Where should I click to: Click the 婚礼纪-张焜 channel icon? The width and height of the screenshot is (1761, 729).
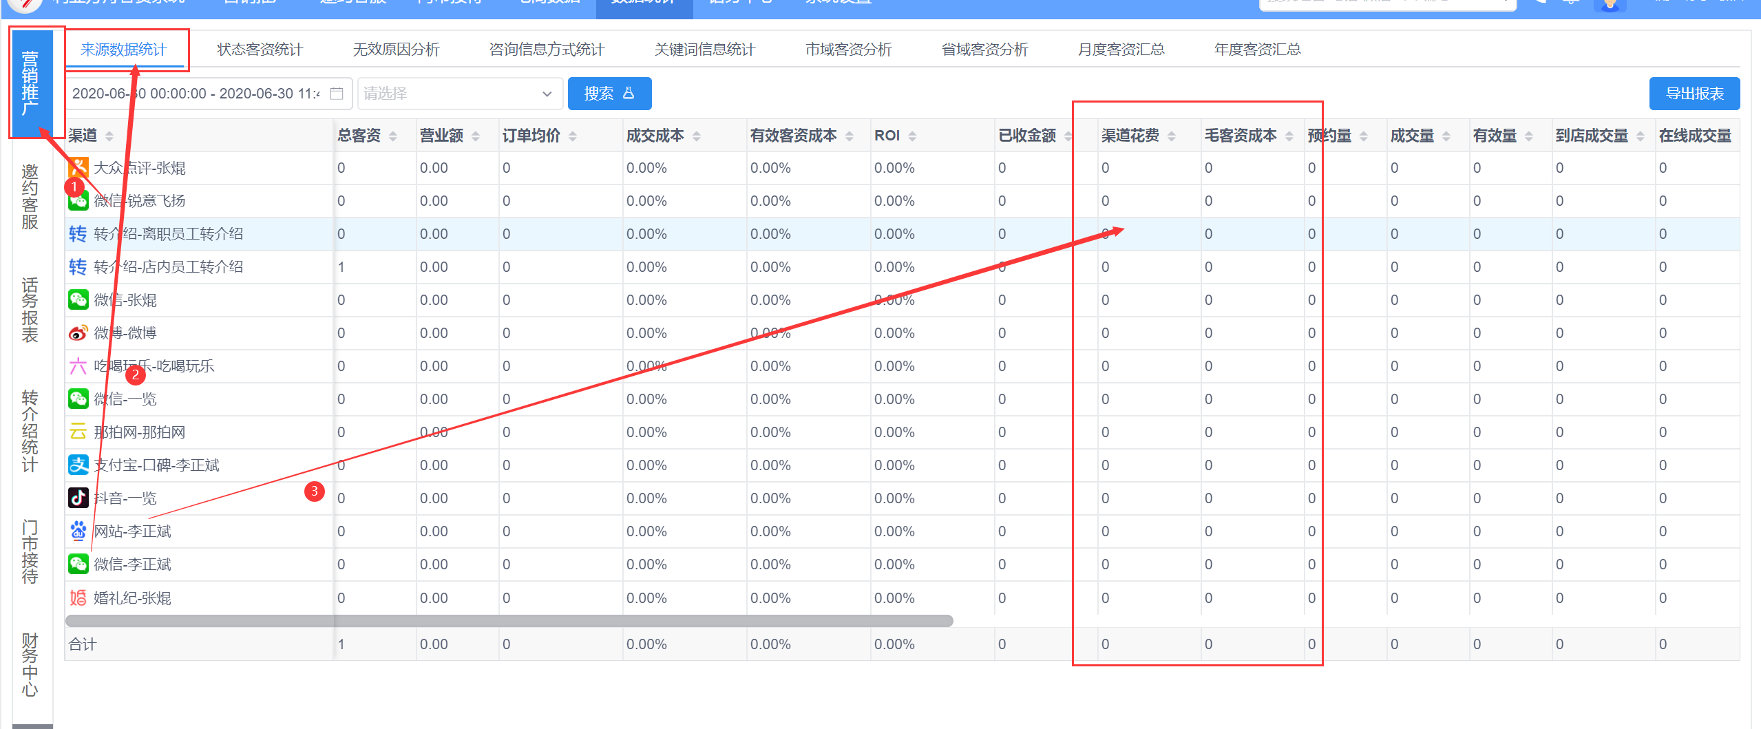click(78, 598)
